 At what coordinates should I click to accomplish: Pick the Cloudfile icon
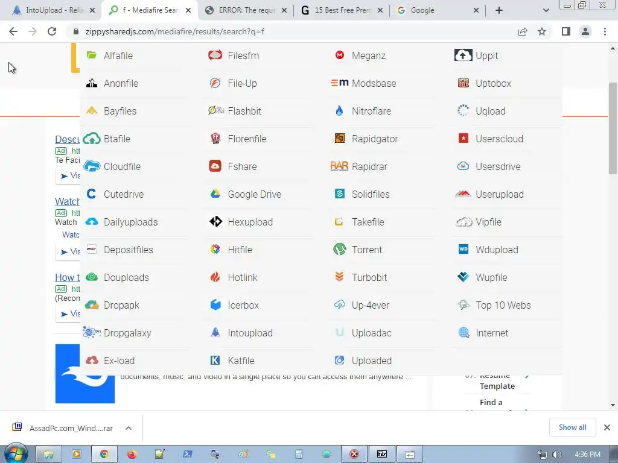(x=92, y=166)
